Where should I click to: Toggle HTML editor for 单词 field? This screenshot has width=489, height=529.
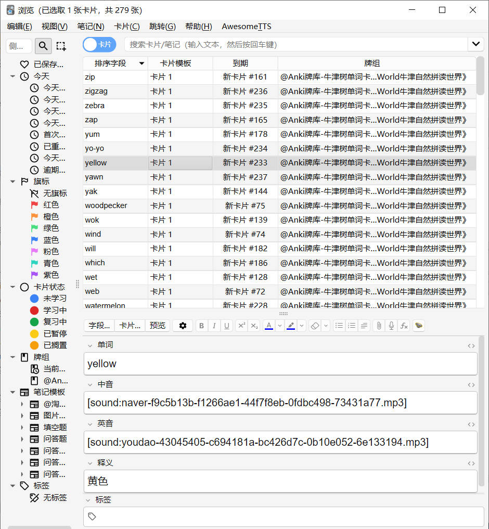point(471,346)
